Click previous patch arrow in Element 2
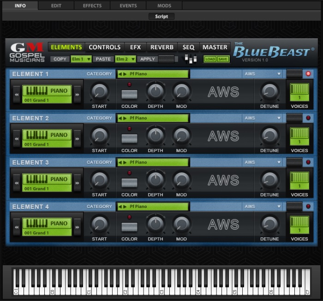This screenshot has height=301, width=323. click(17, 139)
